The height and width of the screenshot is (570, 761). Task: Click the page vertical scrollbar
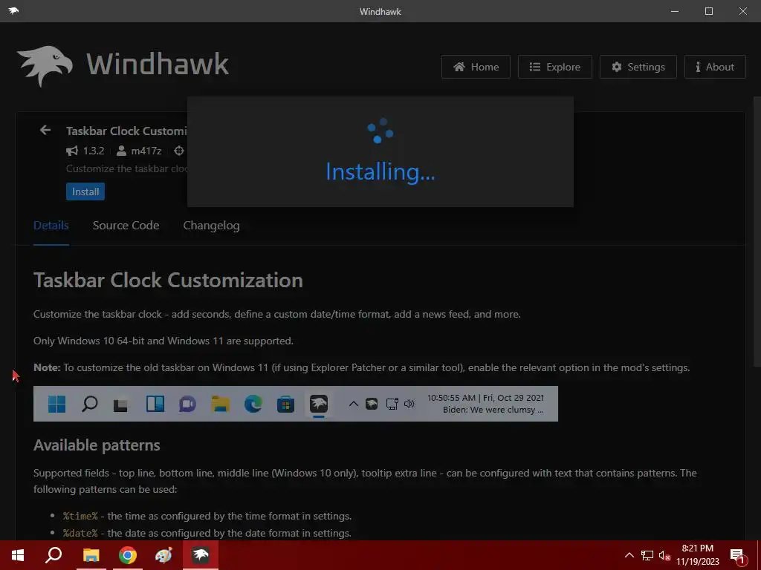(x=757, y=232)
